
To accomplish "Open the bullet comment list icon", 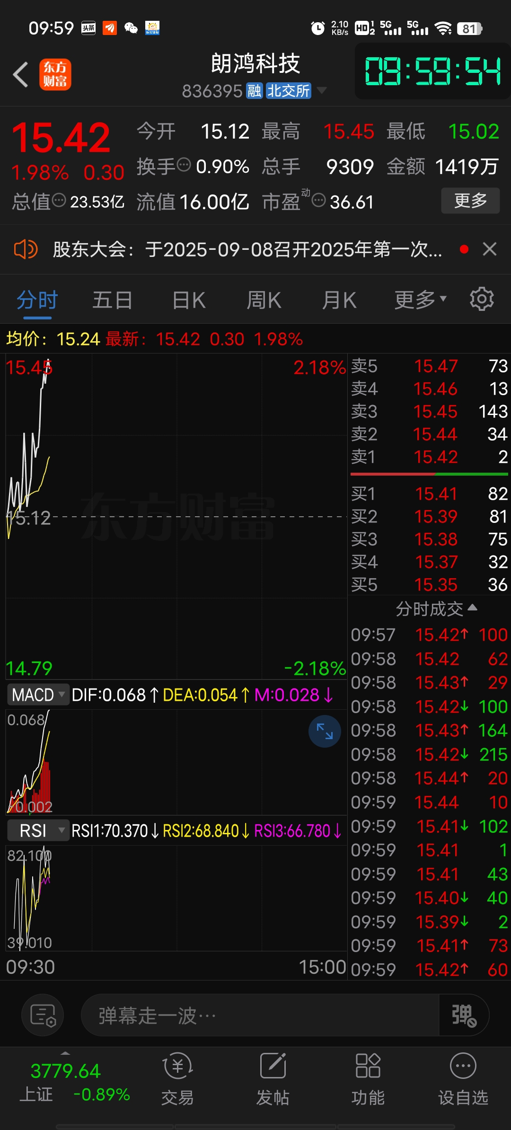I will 43,1015.
